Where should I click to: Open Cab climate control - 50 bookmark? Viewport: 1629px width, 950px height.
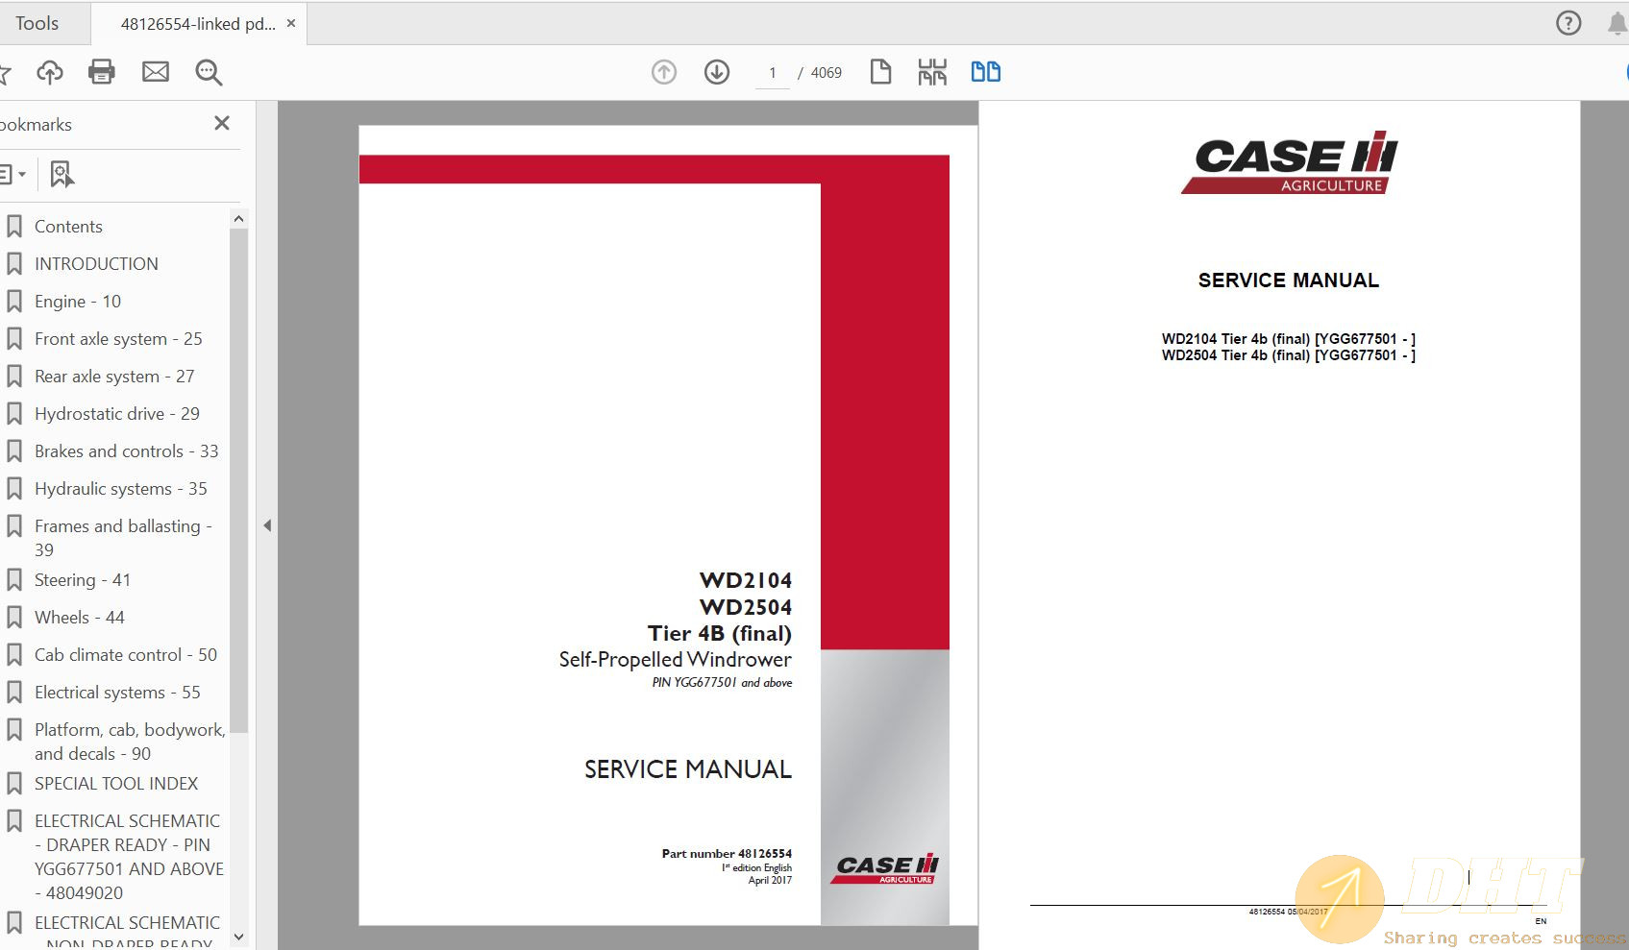click(x=126, y=655)
